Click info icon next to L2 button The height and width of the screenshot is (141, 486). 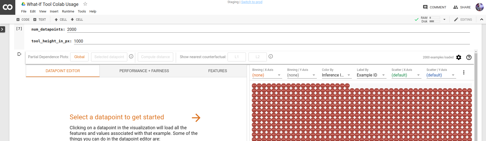[x=271, y=56]
